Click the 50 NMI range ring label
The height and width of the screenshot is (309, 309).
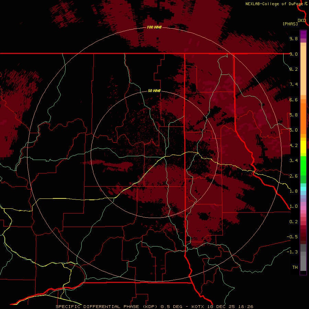[x=154, y=91]
